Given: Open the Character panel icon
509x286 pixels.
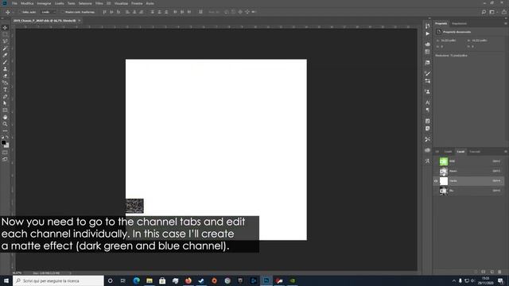Looking at the screenshot, I should (x=428, y=102).
